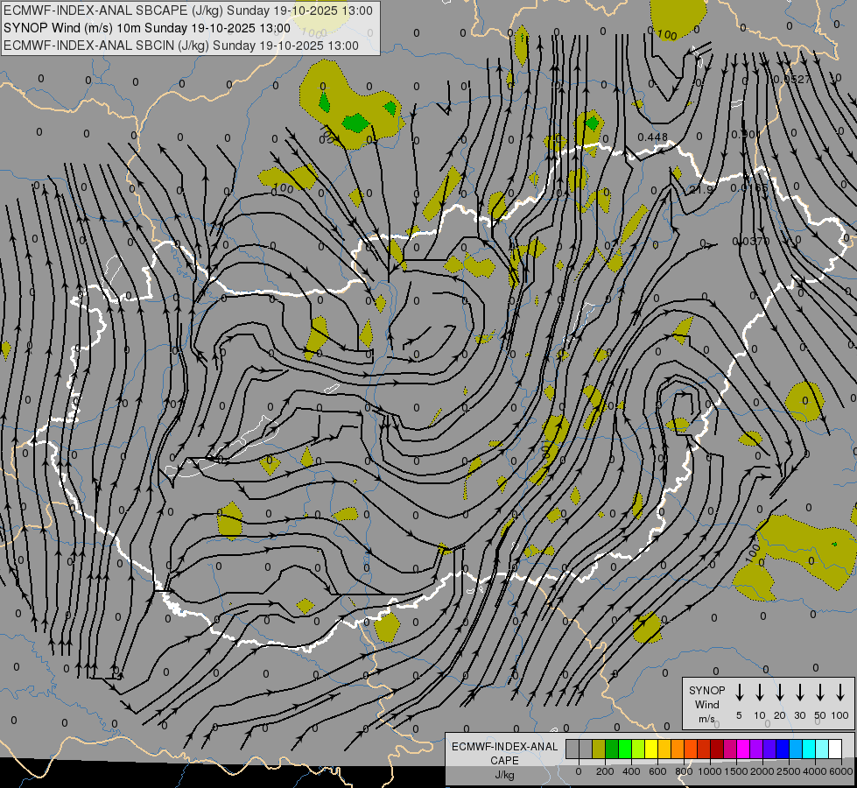Click the ECMWF-INDEX-ANAL SBCAPE title line
This screenshot has height=788, width=857.
click(x=188, y=11)
